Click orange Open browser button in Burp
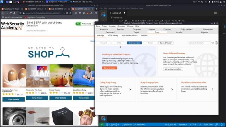The height and width of the screenshot is (127, 226). point(109,68)
